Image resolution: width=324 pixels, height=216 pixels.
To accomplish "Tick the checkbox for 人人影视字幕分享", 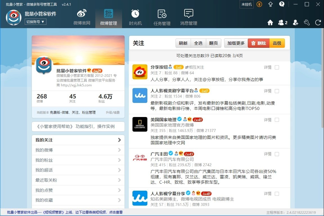I will tap(277, 194).
